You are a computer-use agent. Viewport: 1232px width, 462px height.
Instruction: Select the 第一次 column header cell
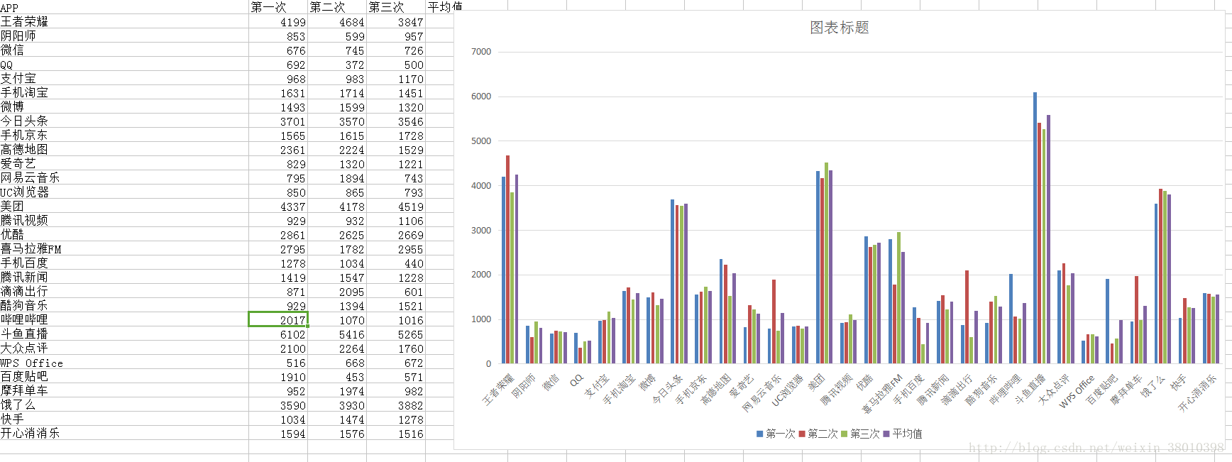(x=278, y=7)
